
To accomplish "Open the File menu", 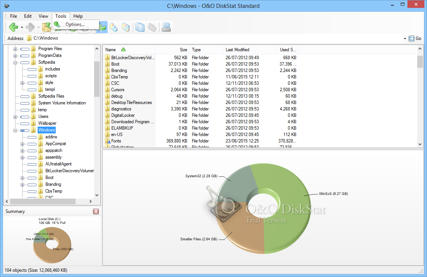I will pos(13,16).
